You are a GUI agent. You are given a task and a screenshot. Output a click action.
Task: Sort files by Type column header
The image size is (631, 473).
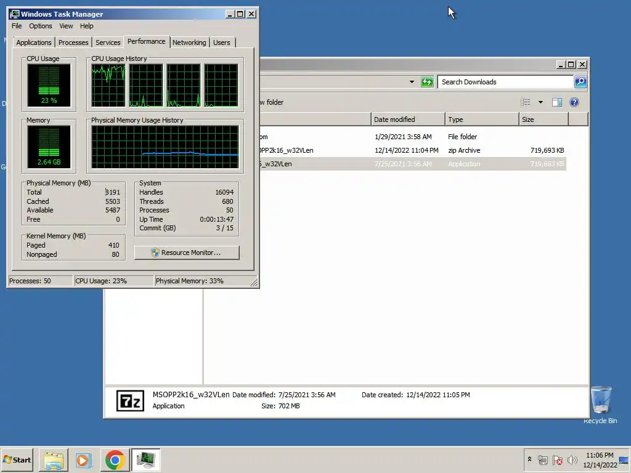482,119
